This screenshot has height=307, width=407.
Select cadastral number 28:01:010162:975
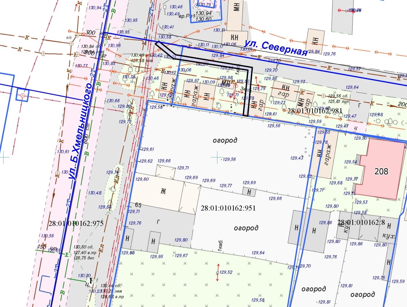tap(76, 223)
